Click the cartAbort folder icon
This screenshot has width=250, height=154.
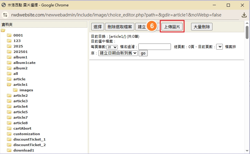[9, 128]
